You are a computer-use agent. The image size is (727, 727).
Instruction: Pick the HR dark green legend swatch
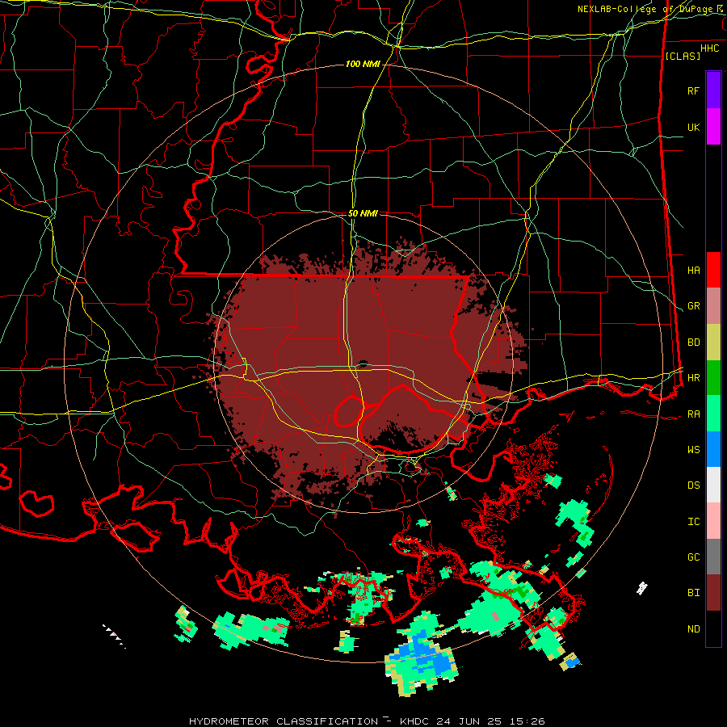point(713,378)
